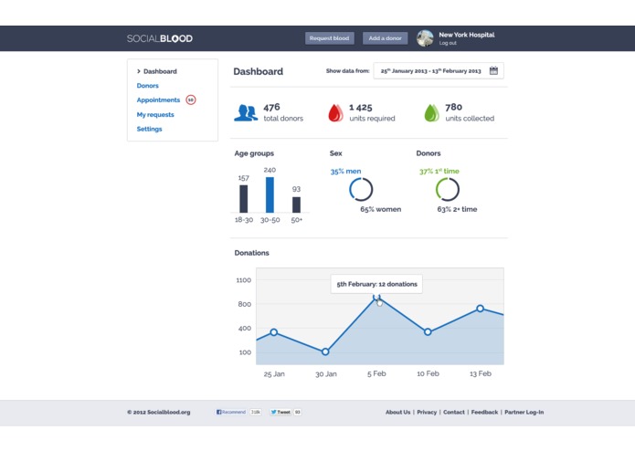
Task: Open Settings in the sidebar
Action: (149, 129)
